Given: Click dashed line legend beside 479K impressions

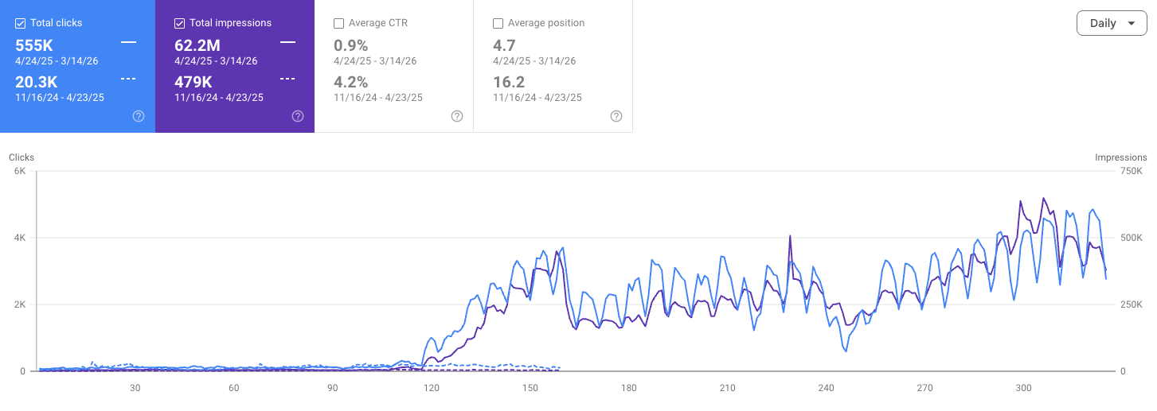Looking at the screenshot, I should tap(287, 79).
